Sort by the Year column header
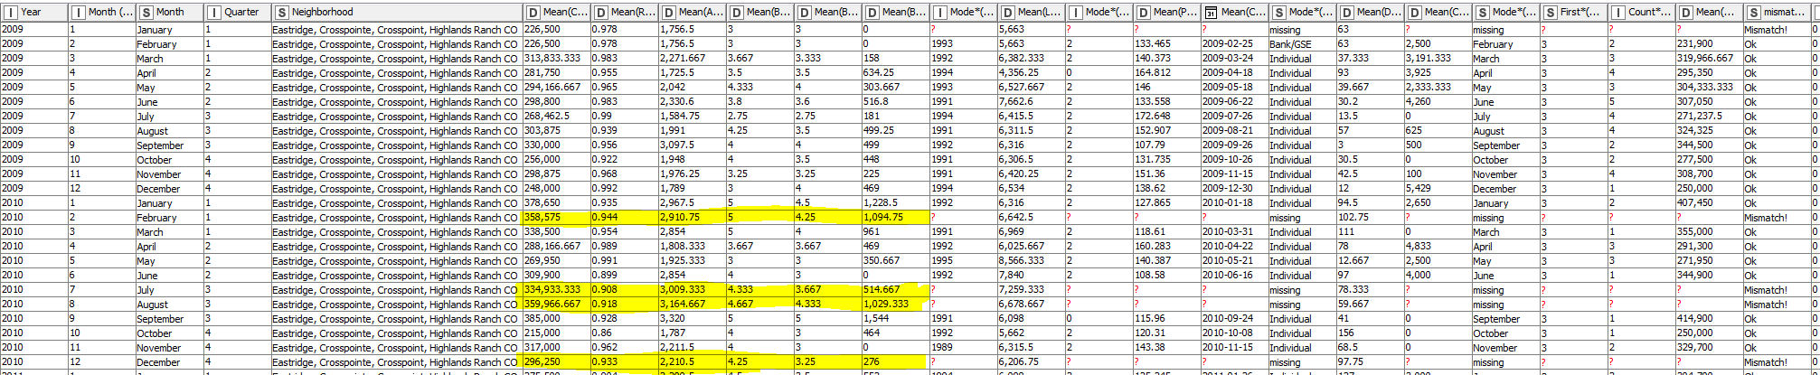 point(34,12)
